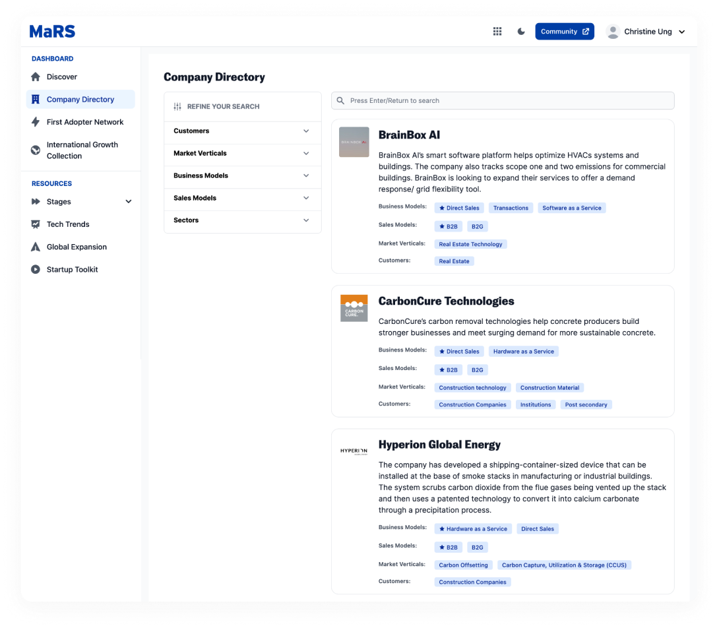The height and width of the screenshot is (628, 719).
Task: Open Startup Toolkit resource
Action: 80,269
